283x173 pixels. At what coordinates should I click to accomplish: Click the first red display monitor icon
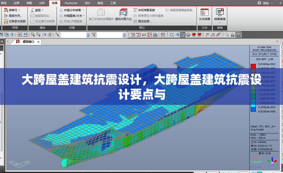[x=194, y=35]
